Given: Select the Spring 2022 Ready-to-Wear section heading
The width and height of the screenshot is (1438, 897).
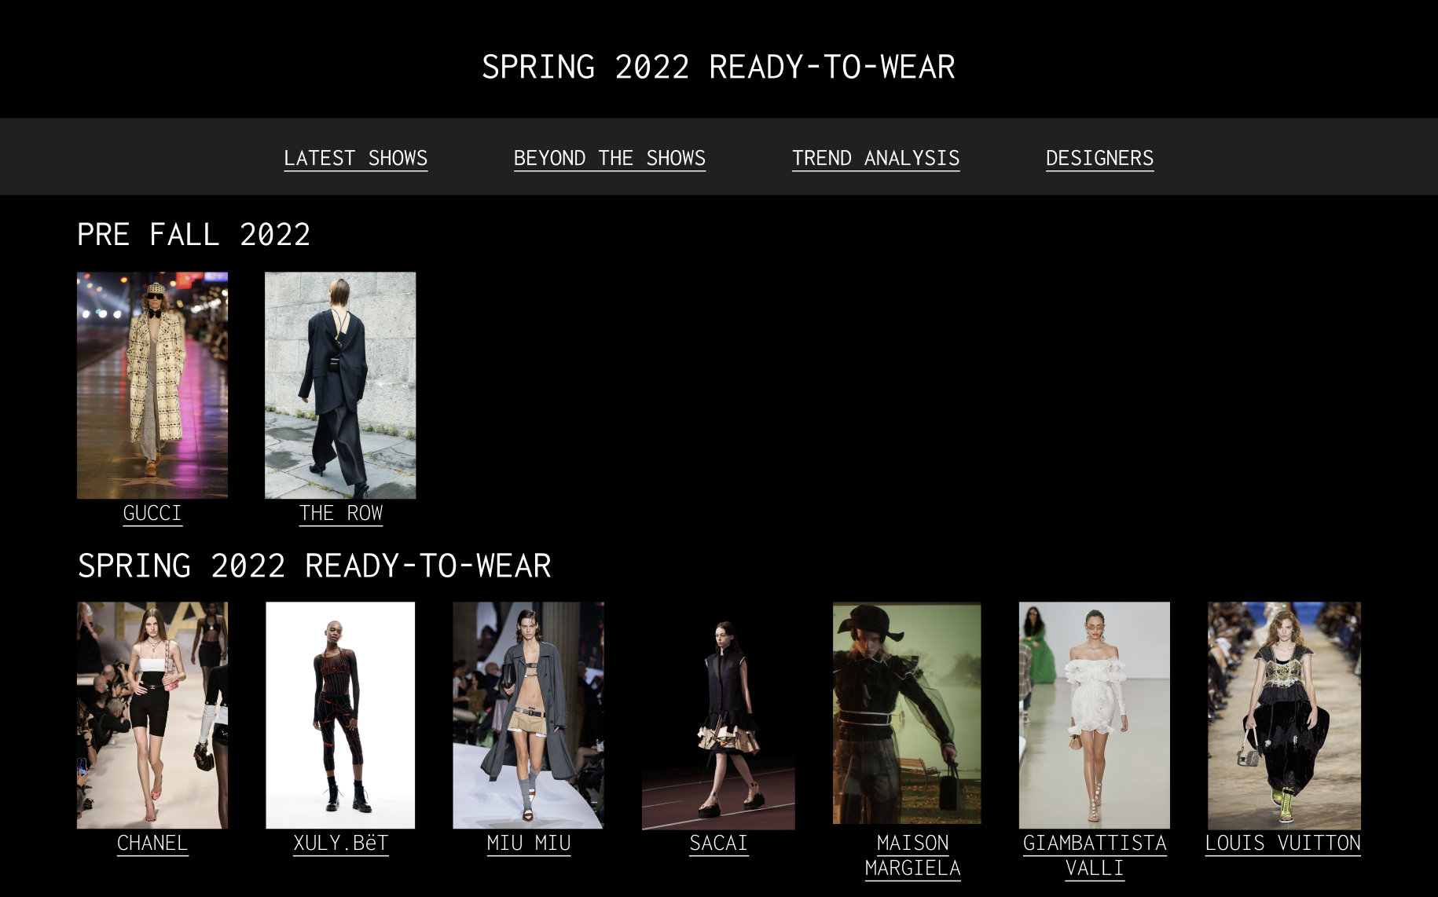Looking at the screenshot, I should [314, 566].
